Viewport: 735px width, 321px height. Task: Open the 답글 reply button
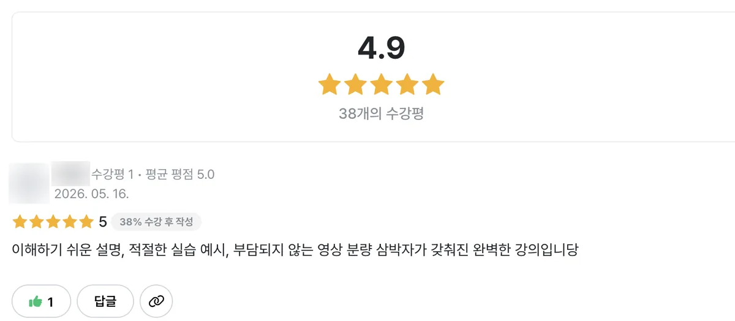coord(105,301)
